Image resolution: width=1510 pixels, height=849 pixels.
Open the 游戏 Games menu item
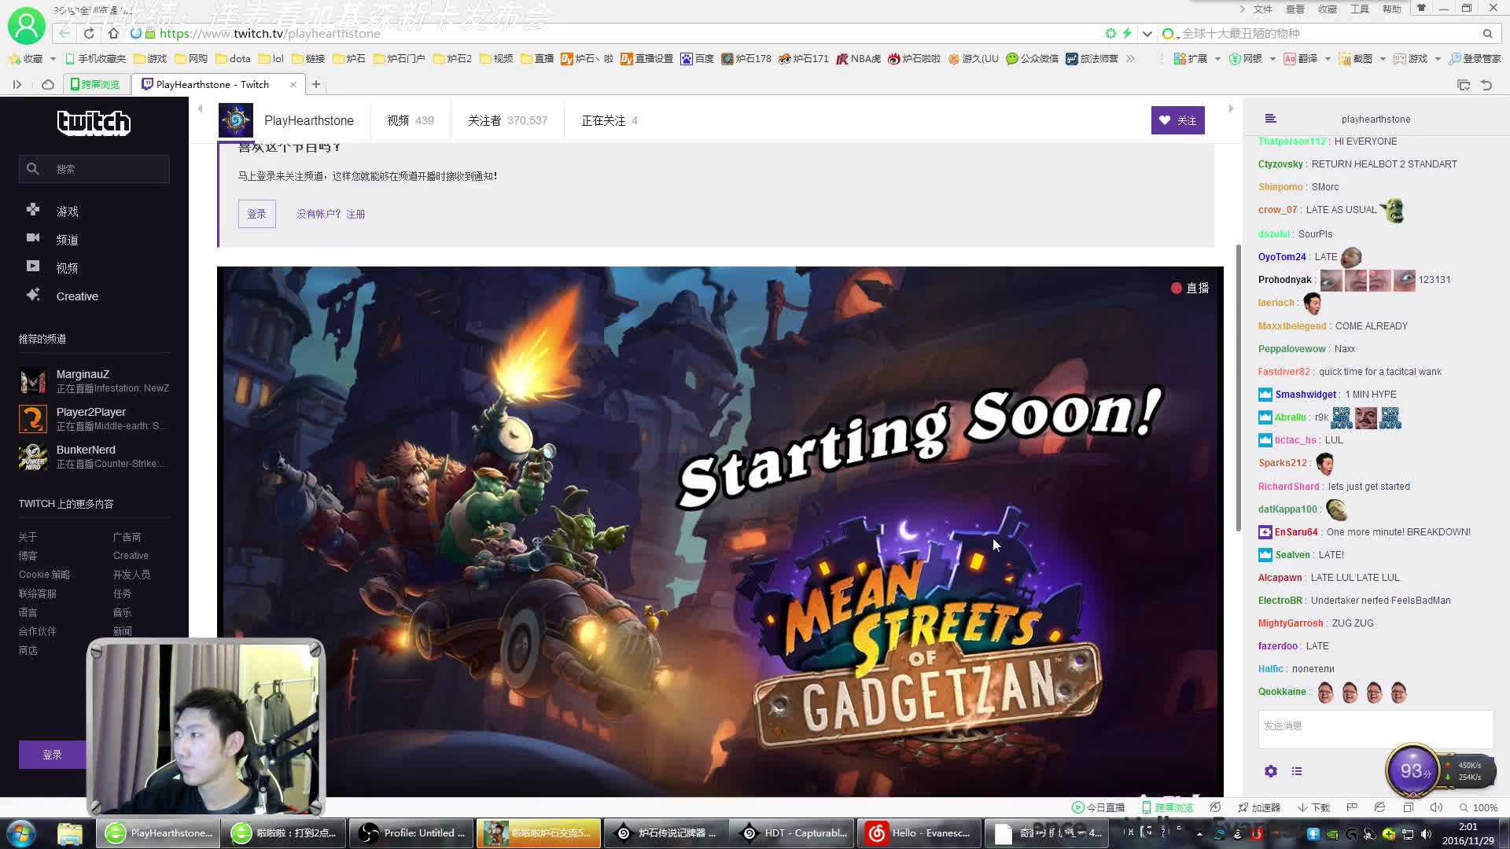68,211
